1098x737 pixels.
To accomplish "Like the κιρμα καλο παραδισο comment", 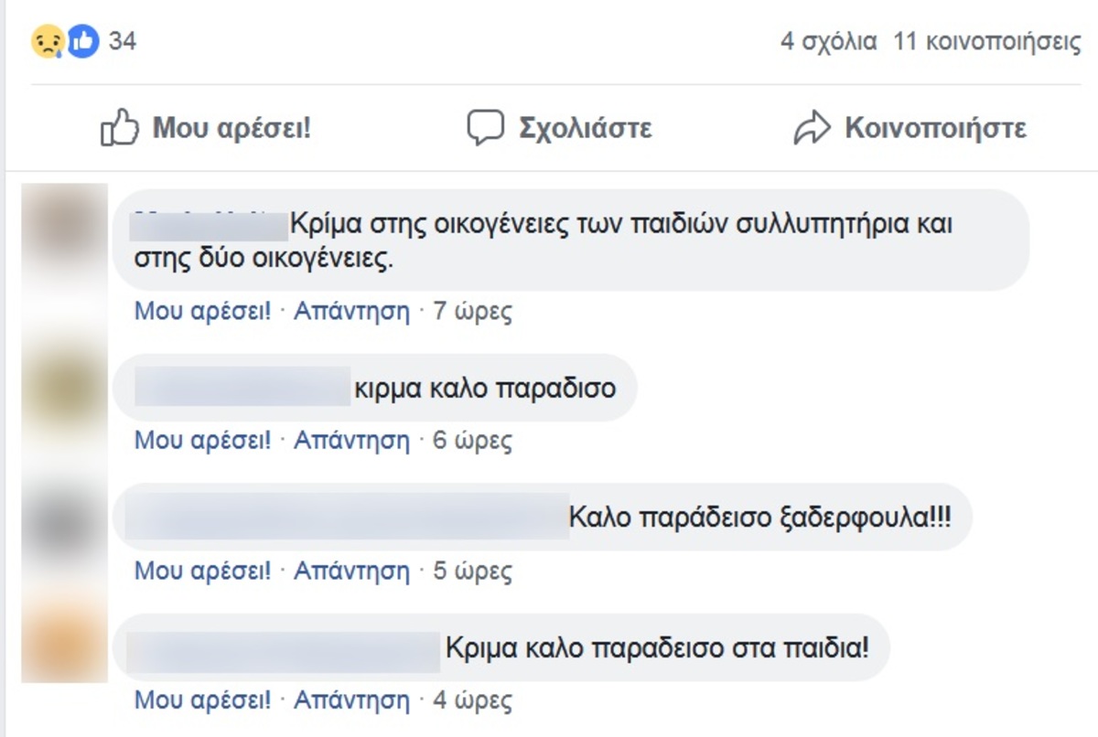I will coord(203,441).
